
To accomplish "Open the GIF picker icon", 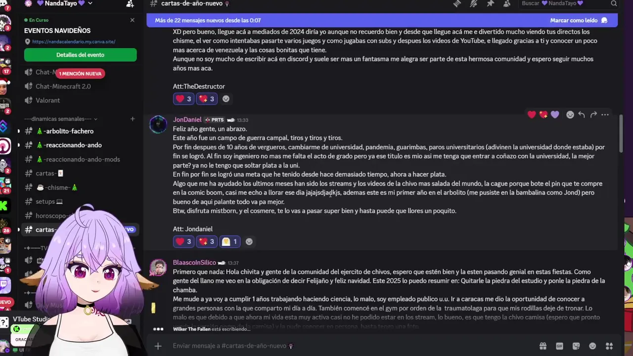I will pos(559,346).
